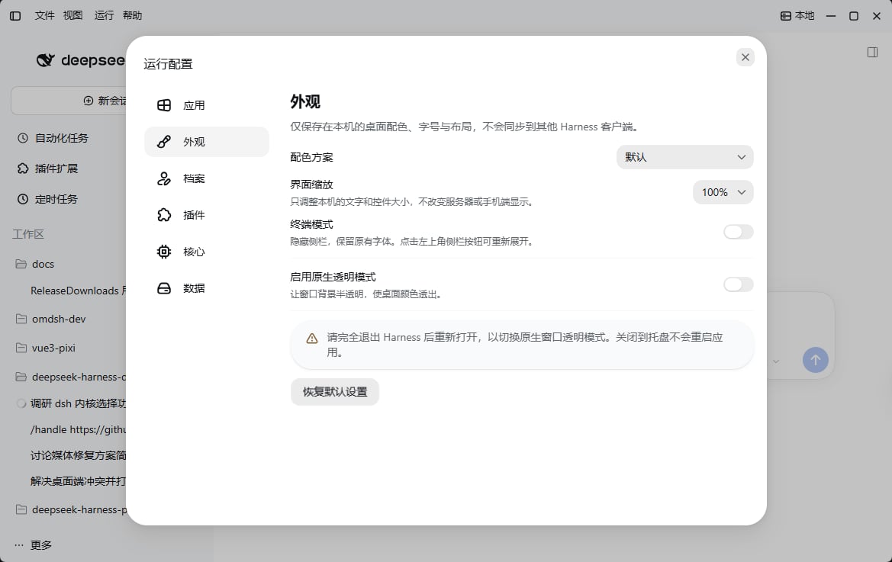Open the ReleaseDownloads session

78,291
